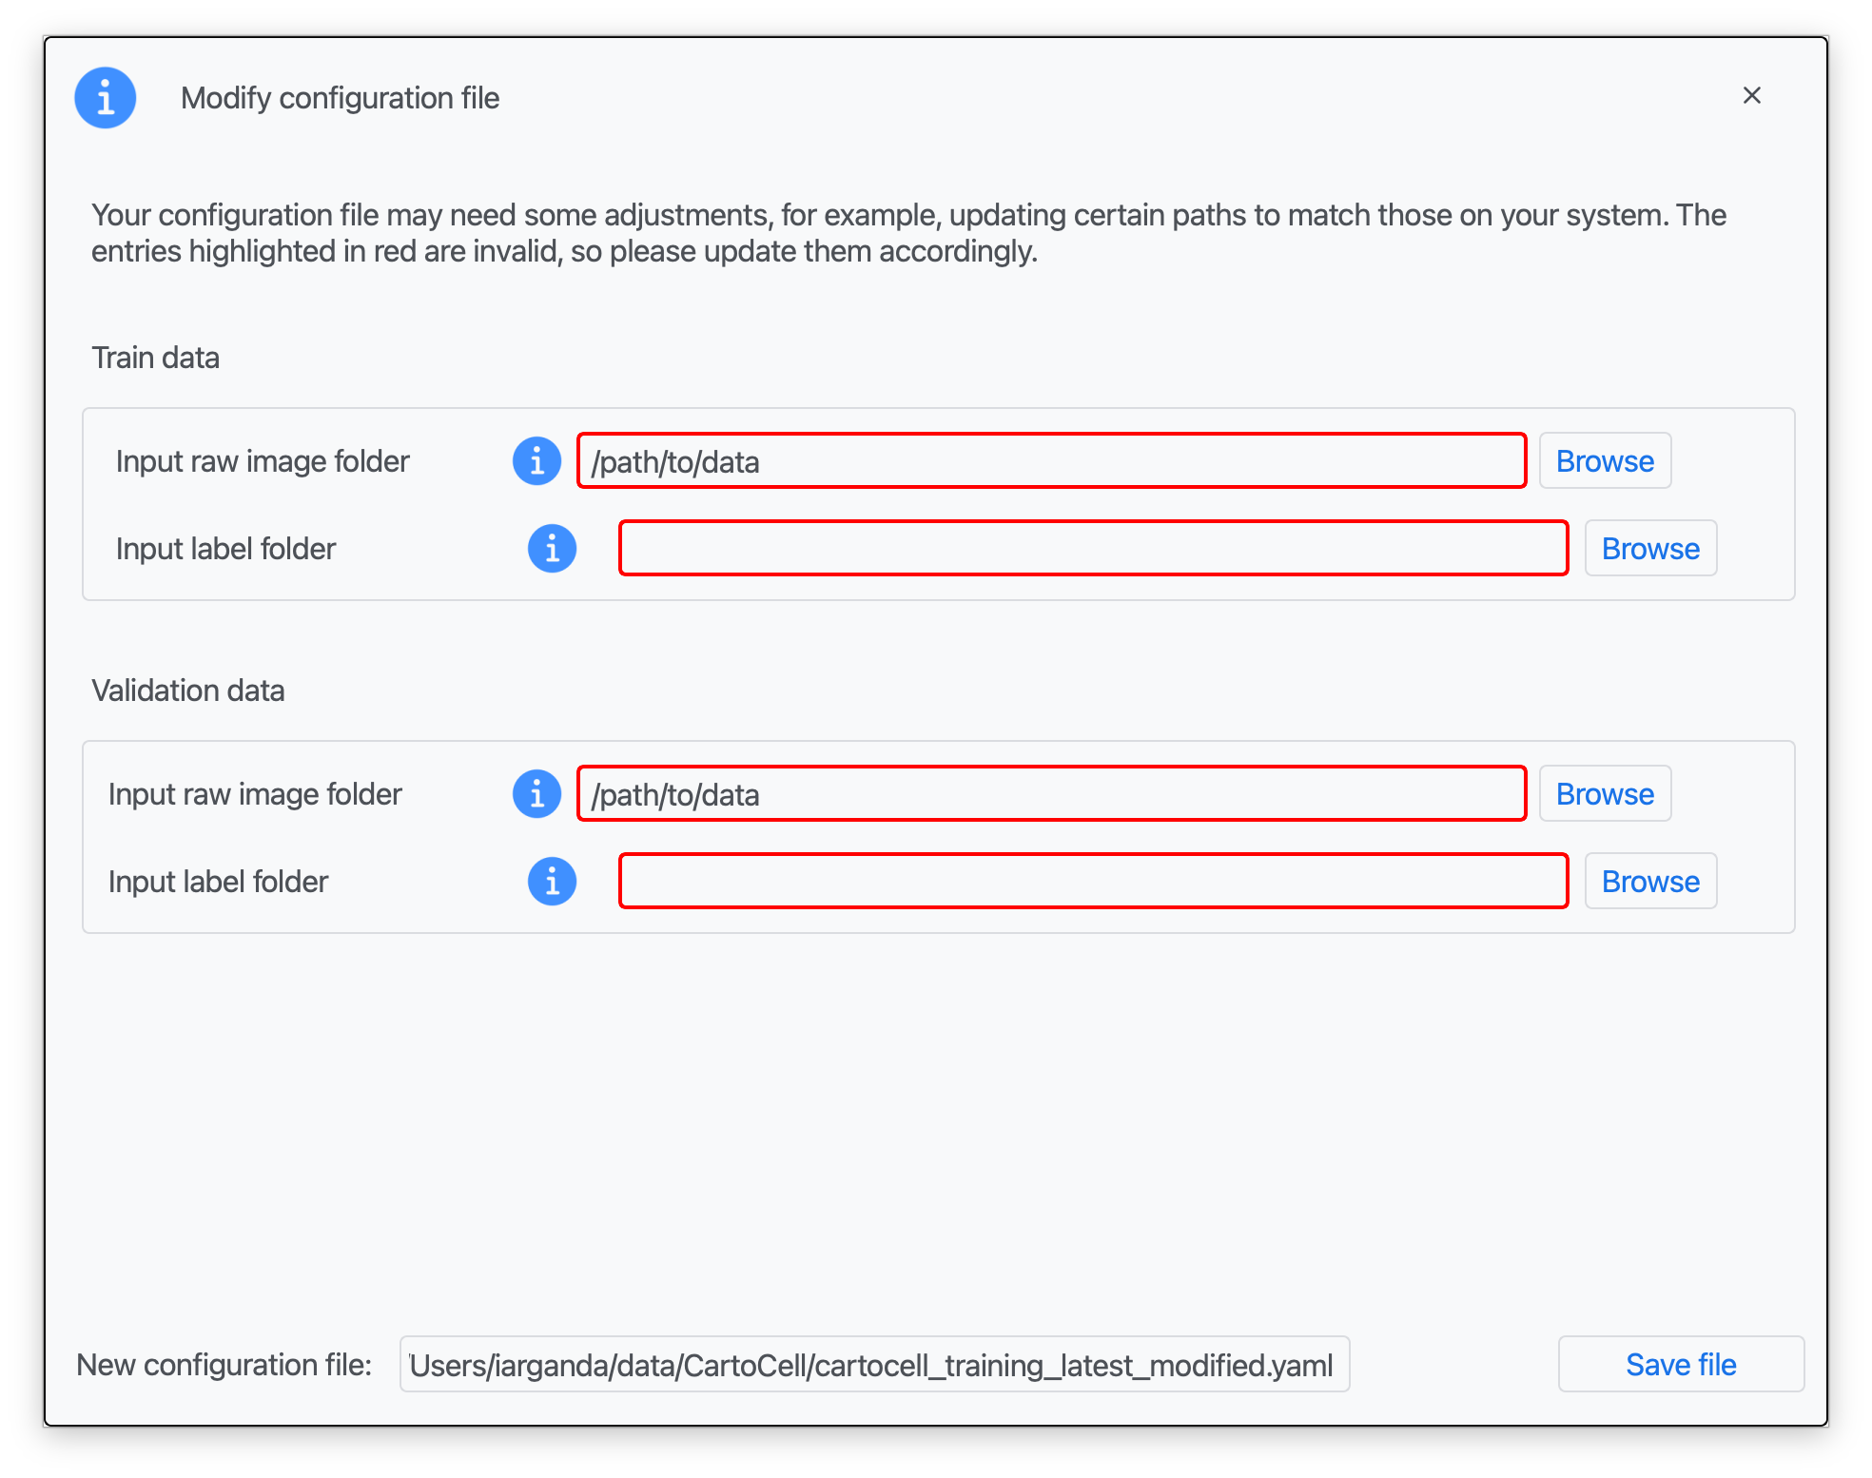Click the New configuration file path field

pyautogui.click(x=874, y=1365)
